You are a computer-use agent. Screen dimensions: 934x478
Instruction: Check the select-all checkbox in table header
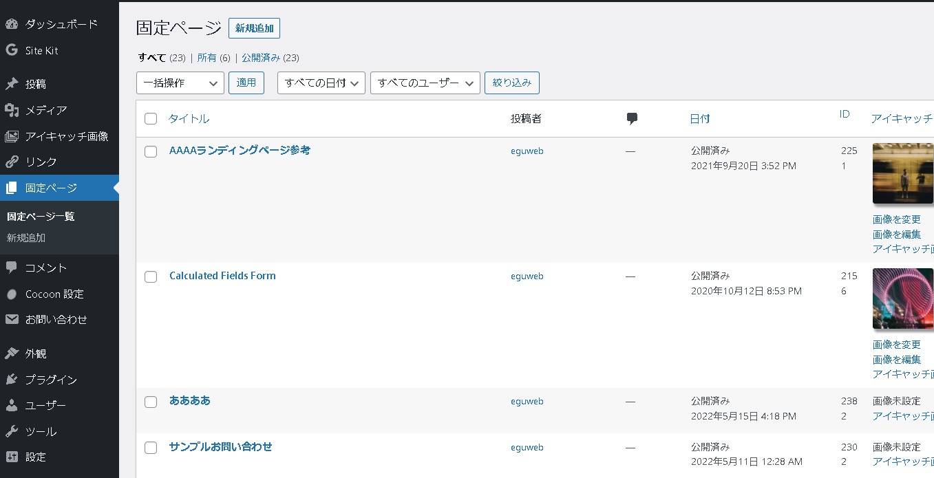151,119
